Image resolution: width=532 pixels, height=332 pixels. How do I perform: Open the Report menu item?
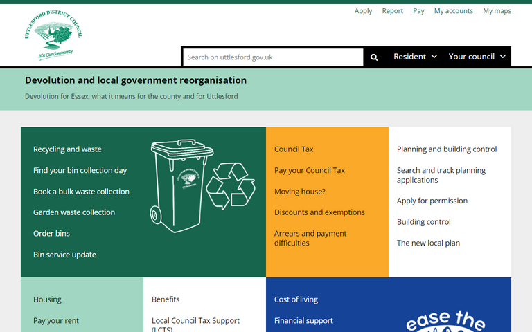[392, 11]
